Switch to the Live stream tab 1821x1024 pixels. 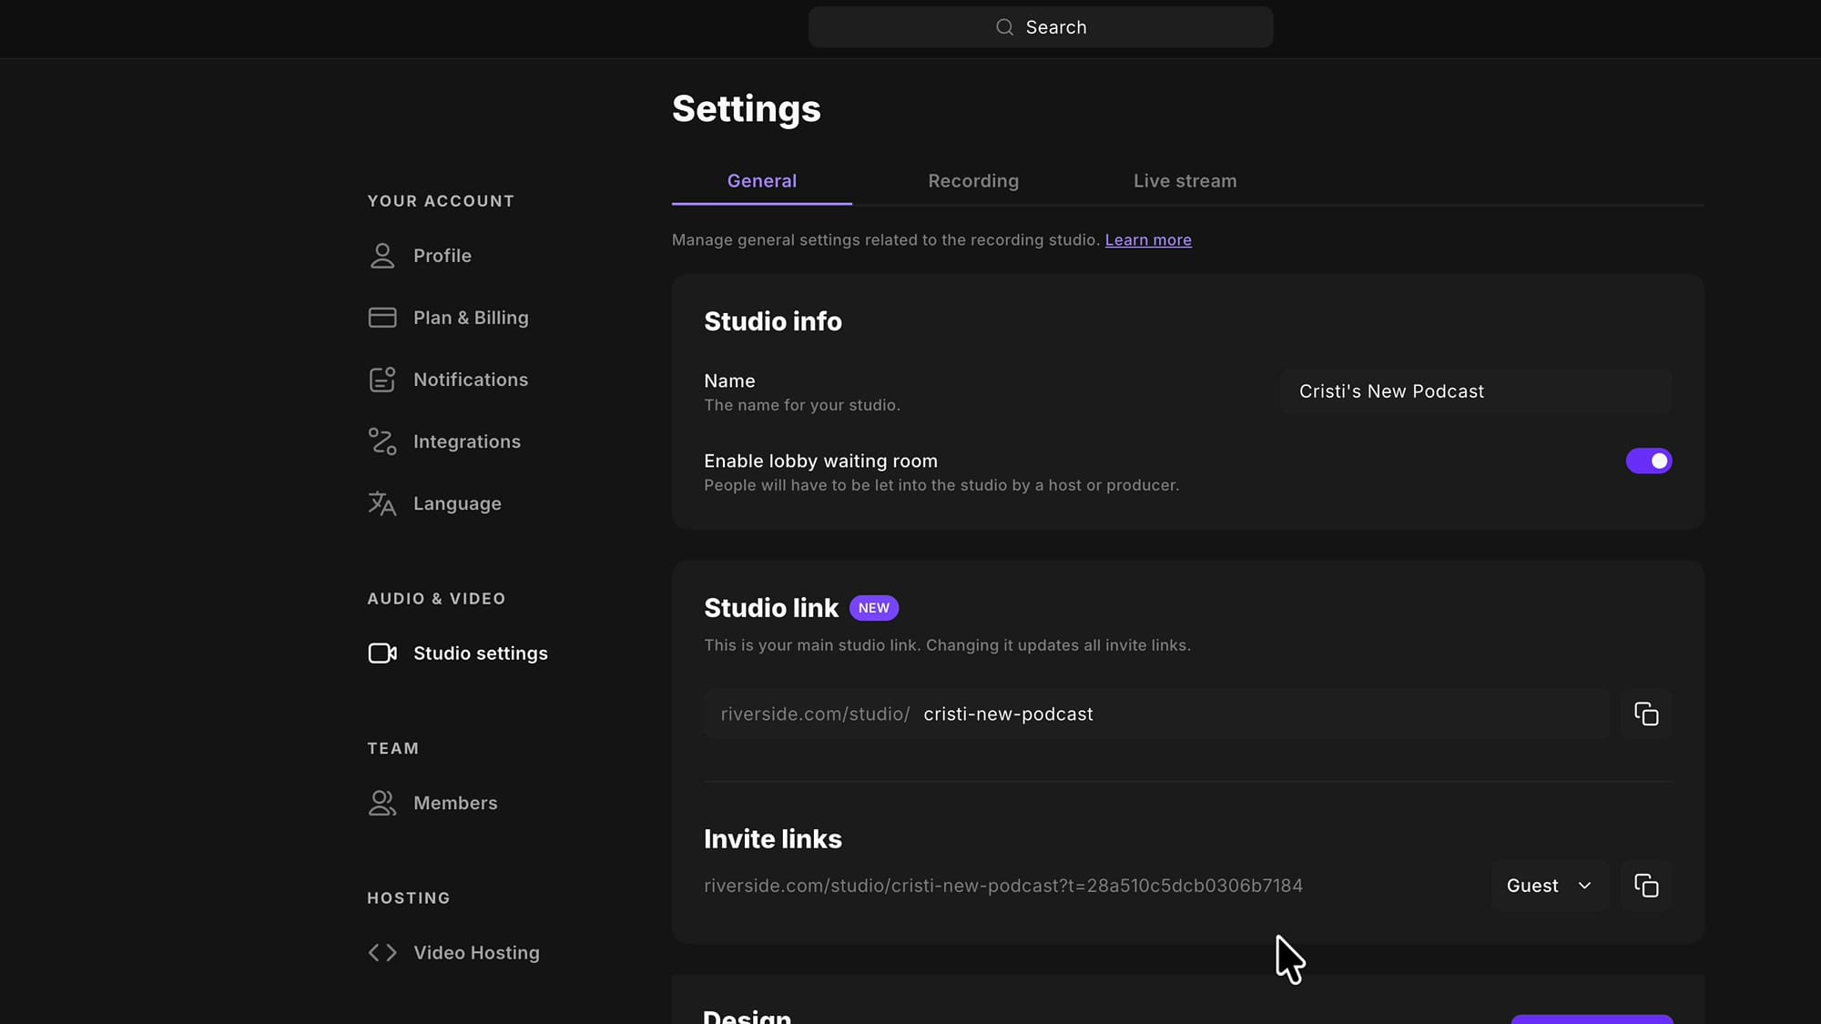(x=1185, y=181)
